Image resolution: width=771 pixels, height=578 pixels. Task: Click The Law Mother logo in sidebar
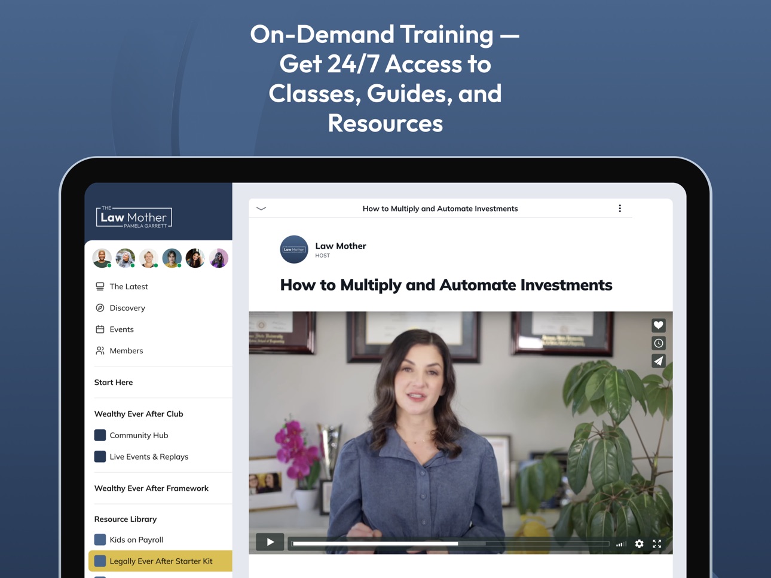click(x=134, y=217)
